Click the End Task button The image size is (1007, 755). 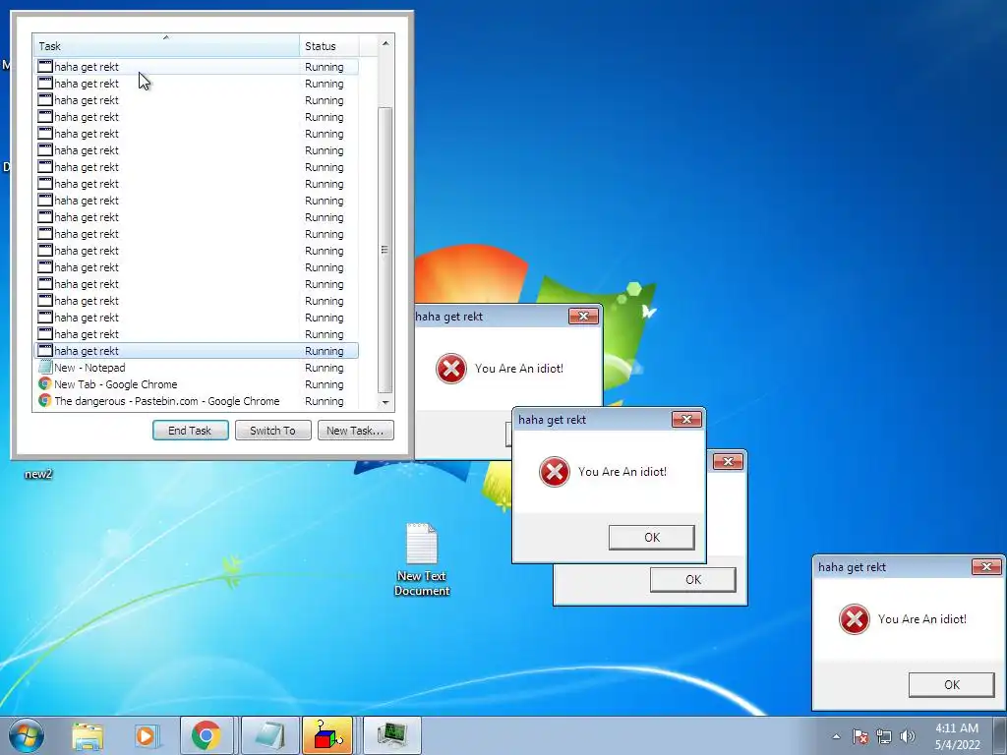(x=190, y=431)
